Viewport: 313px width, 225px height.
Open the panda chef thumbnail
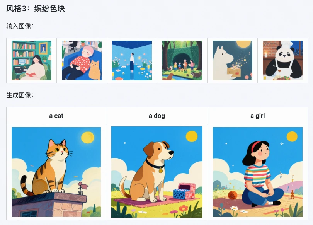click(x=282, y=60)
